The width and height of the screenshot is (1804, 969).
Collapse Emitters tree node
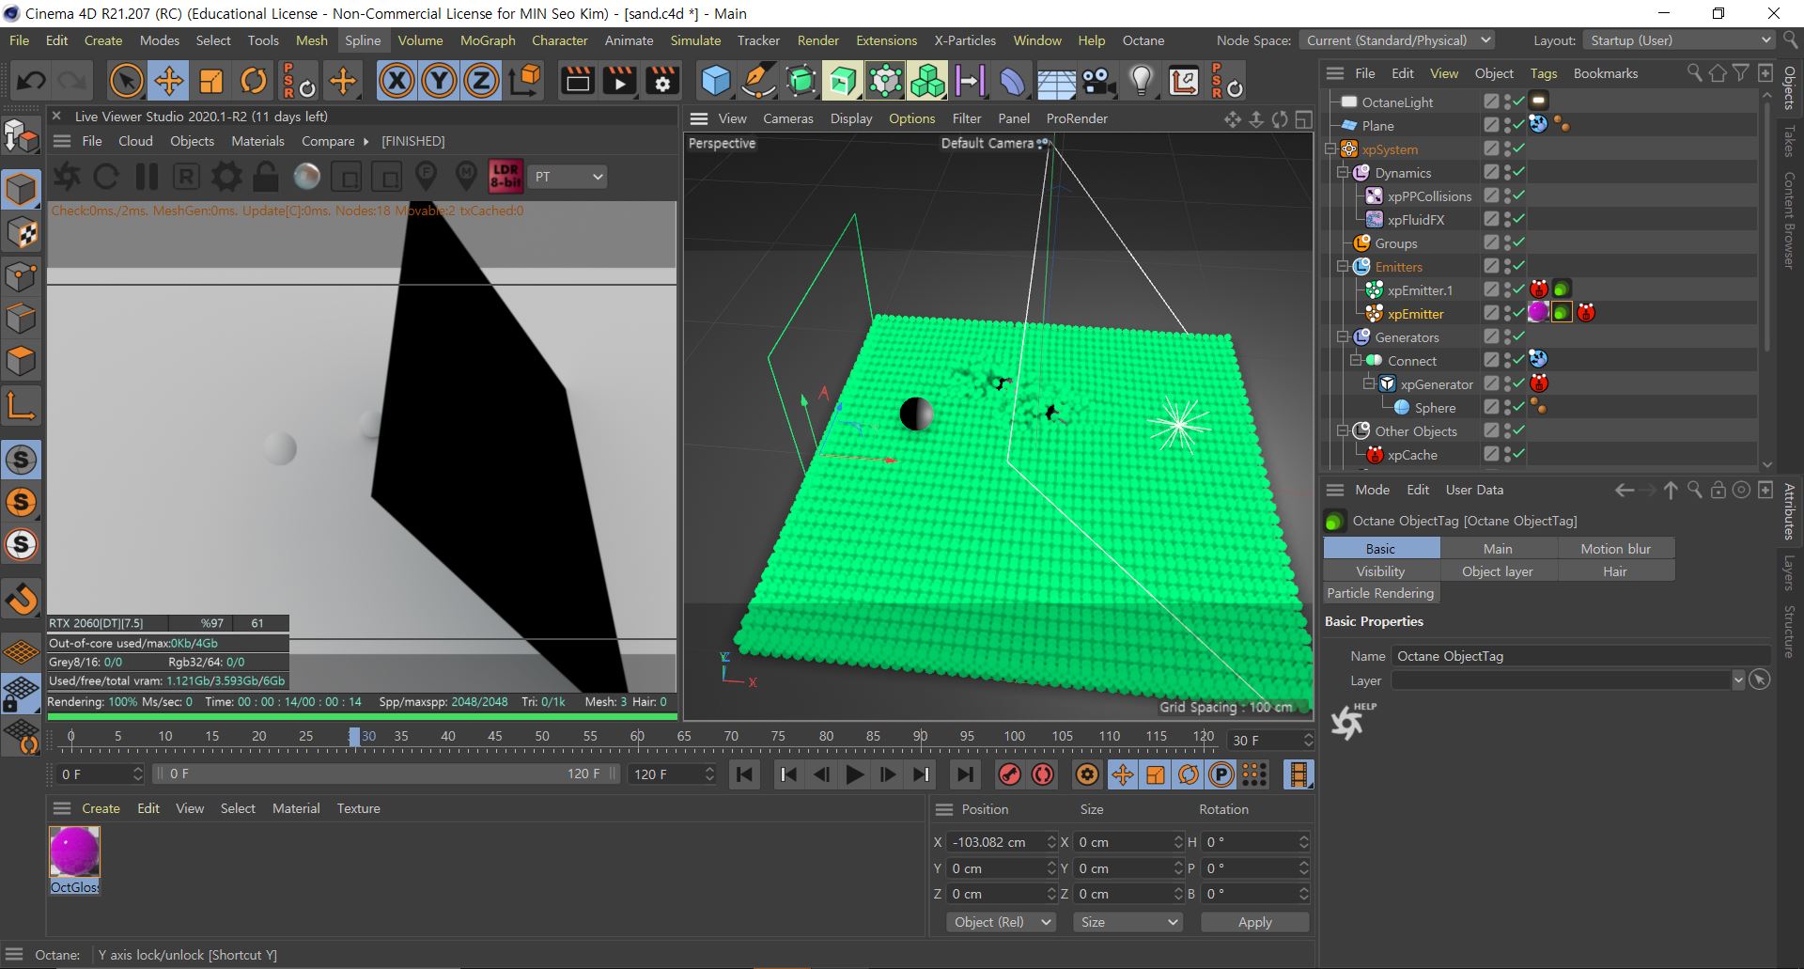point(1344,267)
